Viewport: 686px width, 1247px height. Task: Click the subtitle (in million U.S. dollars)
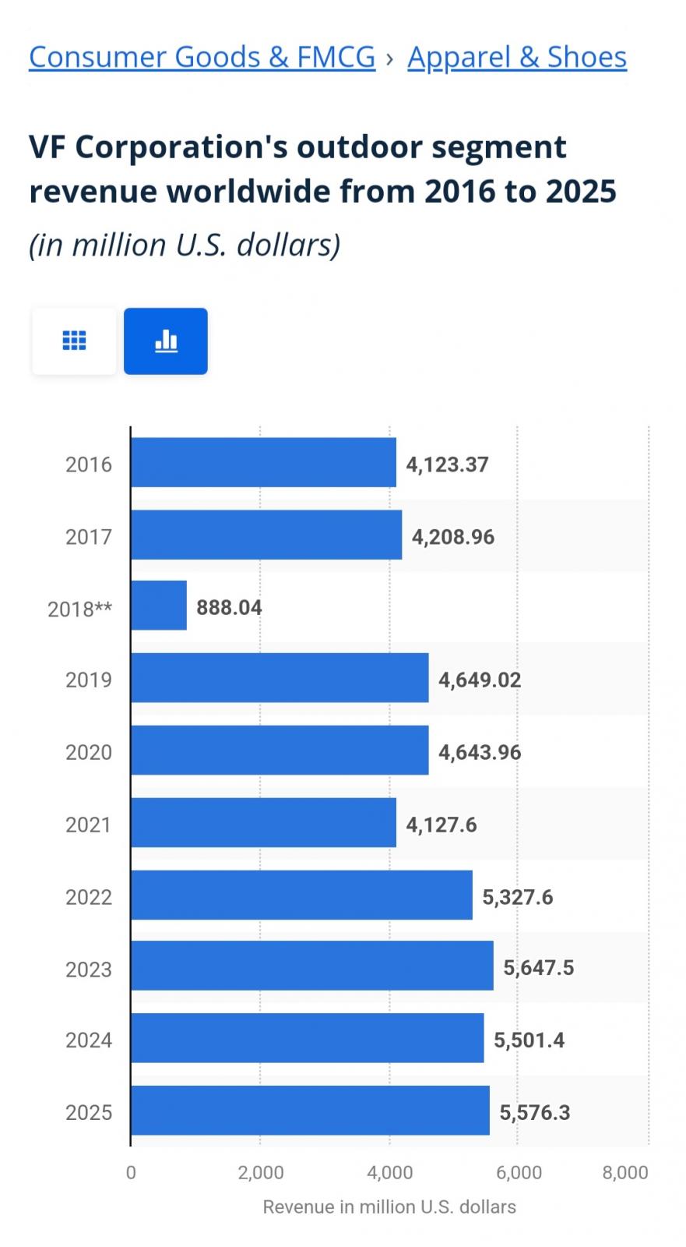tap(185, 245)
